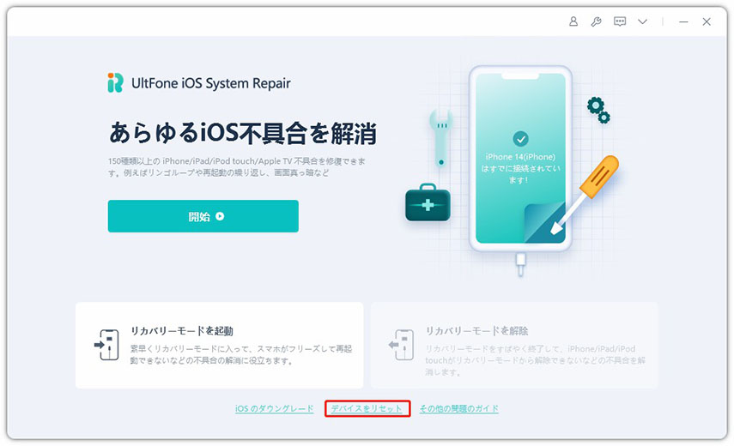
Task: Open the feedback chat icon
Action: coord(620,21)
